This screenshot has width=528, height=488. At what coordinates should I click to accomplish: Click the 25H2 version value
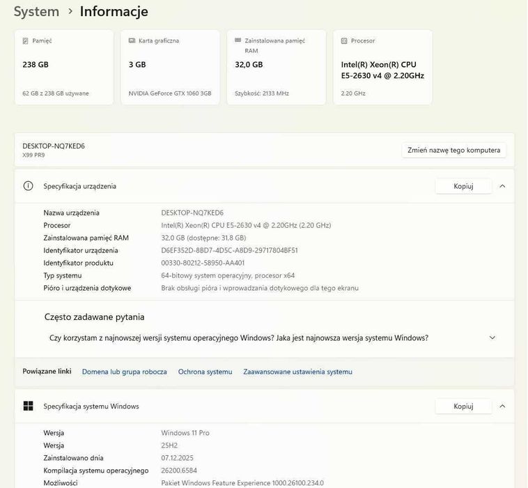coord(169,445)
